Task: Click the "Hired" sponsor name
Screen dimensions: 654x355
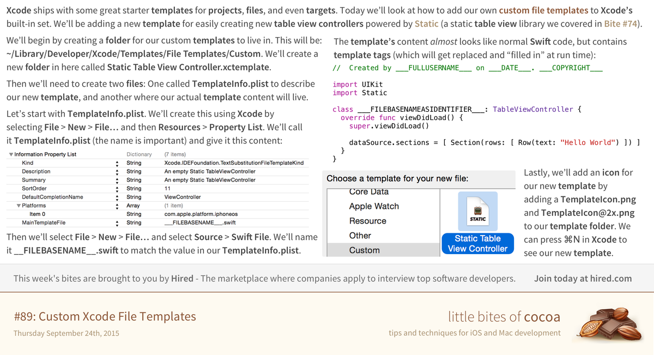Action: tap(182, 278)
